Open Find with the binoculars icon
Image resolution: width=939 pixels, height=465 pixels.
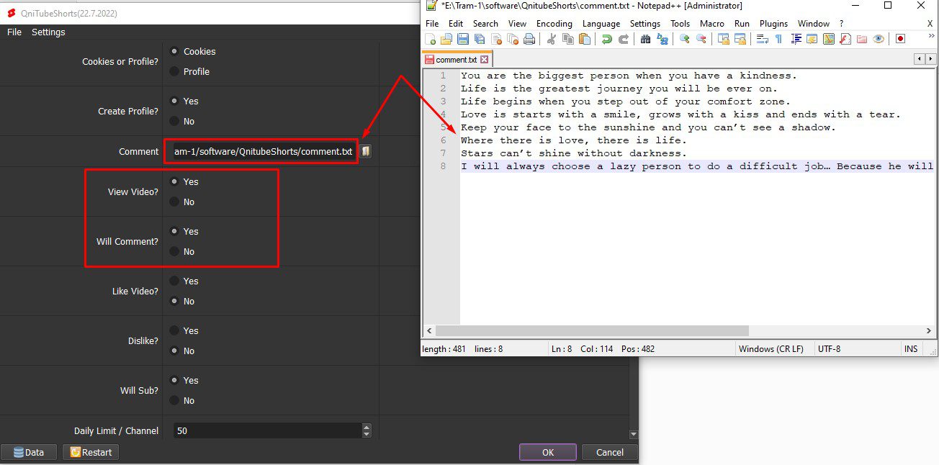pos(645,39)
